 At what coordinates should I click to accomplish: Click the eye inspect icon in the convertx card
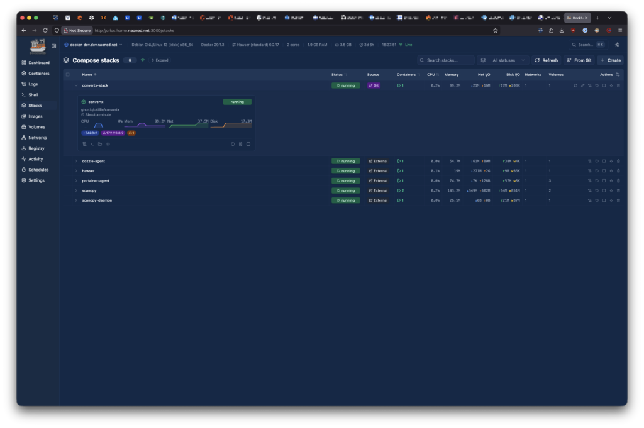point(108,144)
